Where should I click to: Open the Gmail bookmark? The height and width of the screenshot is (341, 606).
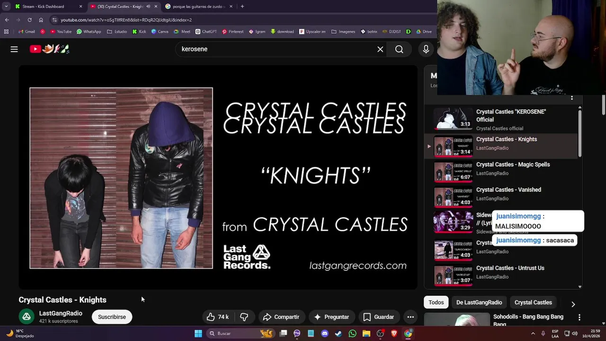tap(27, 32)
